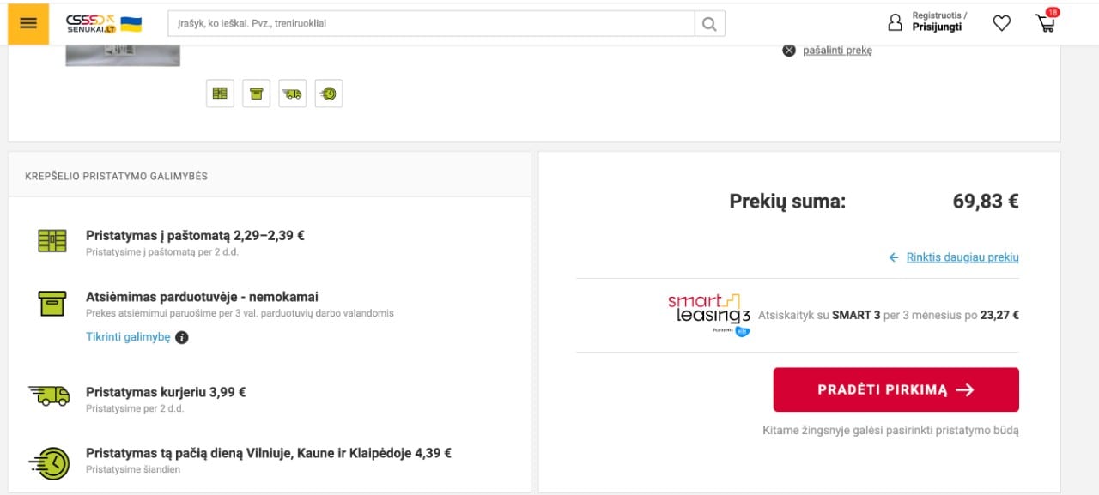
Task: Click info icon next to Tikrinti galimybę
Action: coord(182,338)
